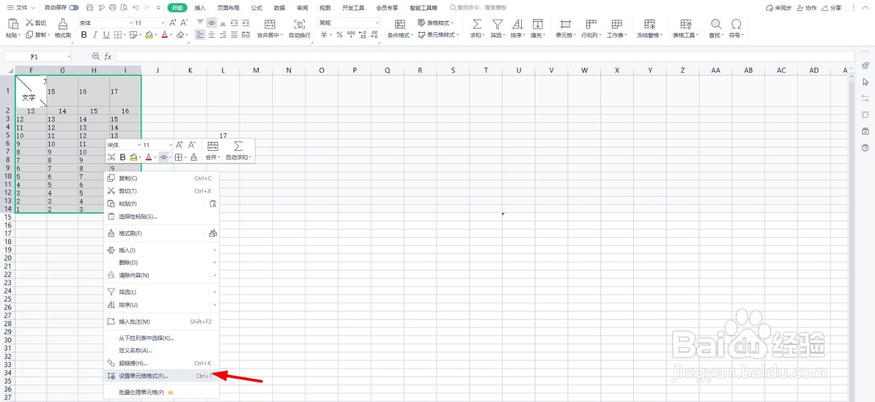The image size is (875, 402).
Task: Expand the Name Box dropdown arrow
Action: coord(69,57)
